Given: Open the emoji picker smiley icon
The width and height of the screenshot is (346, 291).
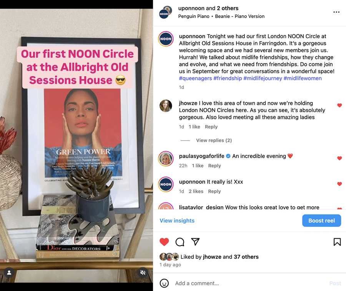Looking at the screenshot, I should [164, 283].
